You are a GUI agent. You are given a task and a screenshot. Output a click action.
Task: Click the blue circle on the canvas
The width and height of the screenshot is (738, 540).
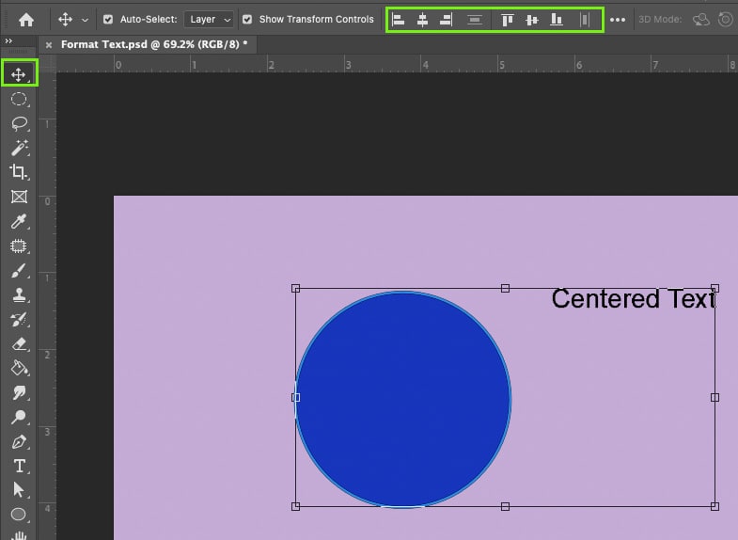(x=403, y=400)
